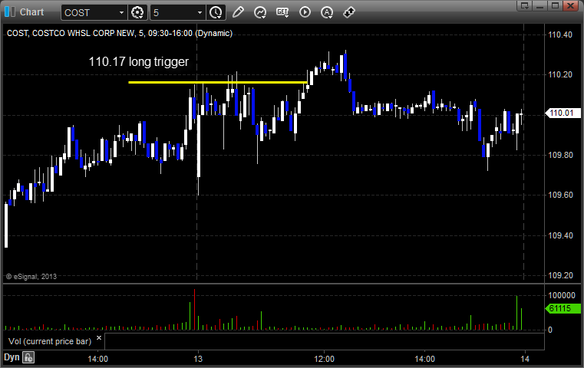584x368 pixels.
Task: Open the studies indicator menu
Action: 260,12
